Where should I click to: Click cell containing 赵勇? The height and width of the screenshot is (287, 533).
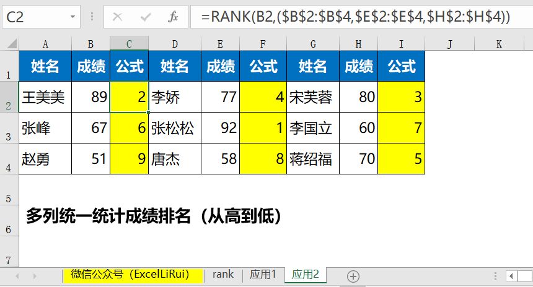45,159
